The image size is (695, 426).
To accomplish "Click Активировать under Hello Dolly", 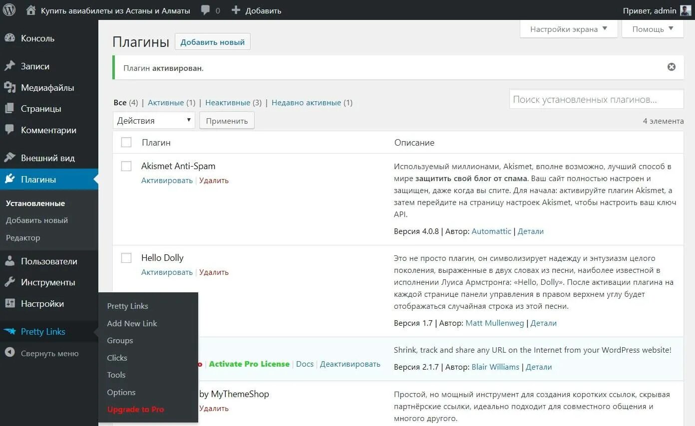I will 167,272.
